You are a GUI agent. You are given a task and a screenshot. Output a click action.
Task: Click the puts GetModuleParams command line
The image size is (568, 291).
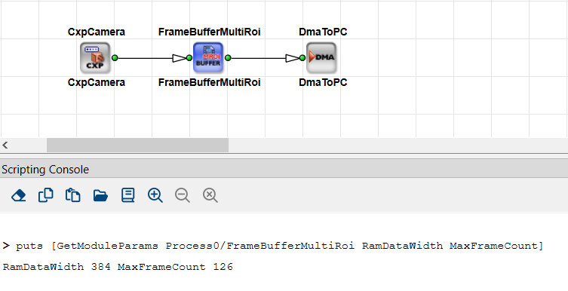point(273,246)
